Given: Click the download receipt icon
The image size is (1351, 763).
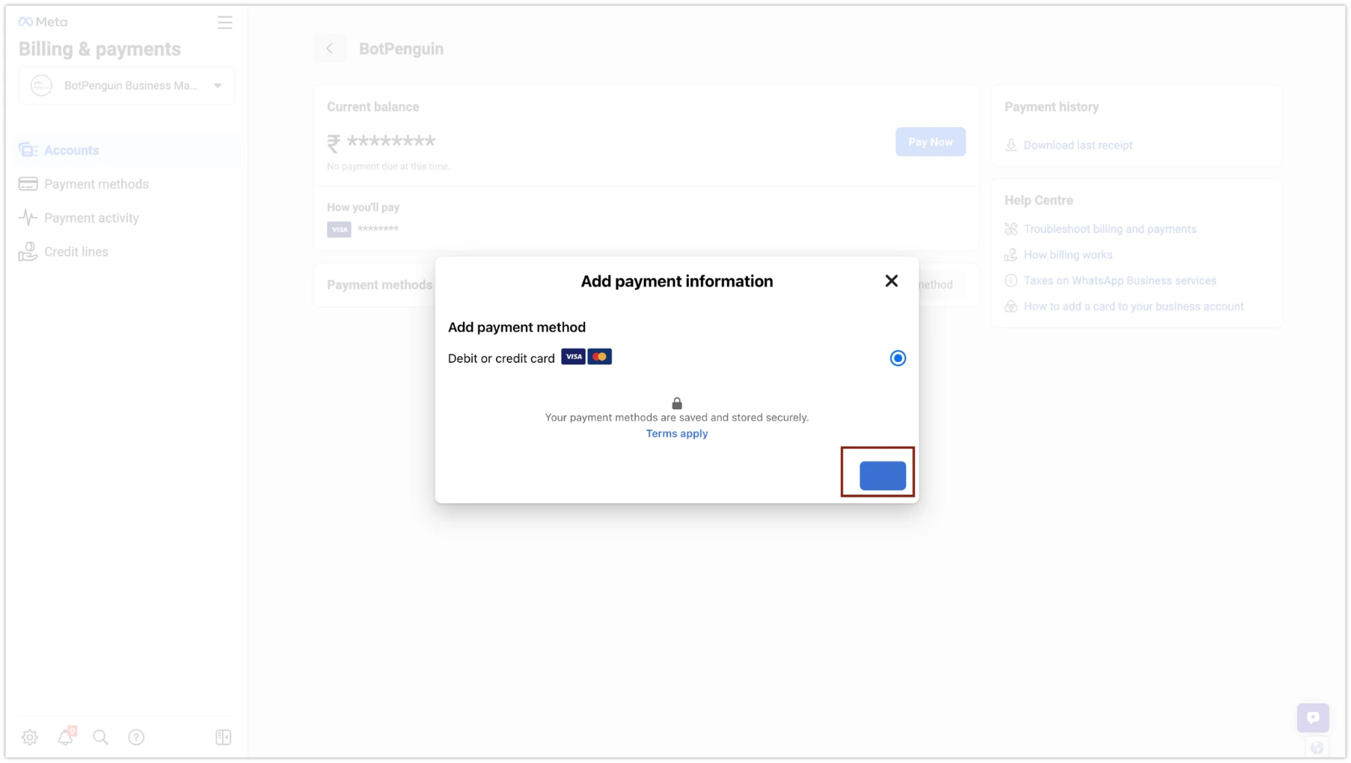Looking at the screenshot, I should pyautogui.click(x=1011, y=145).
